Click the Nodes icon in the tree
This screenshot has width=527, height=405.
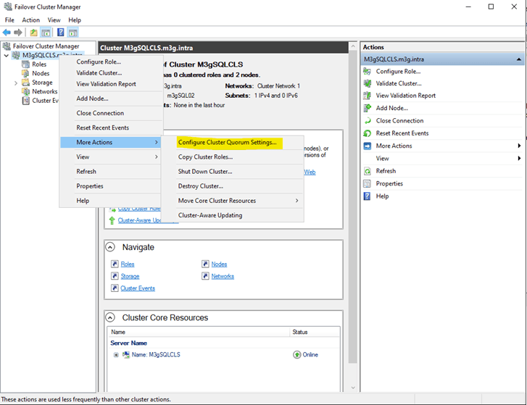point(25,73)
